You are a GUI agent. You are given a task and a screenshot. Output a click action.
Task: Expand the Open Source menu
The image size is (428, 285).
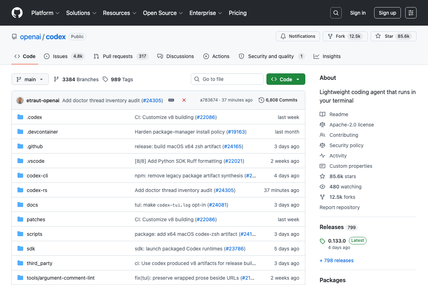tap(163, 13)
